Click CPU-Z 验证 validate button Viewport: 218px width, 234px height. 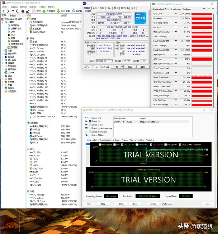(130, 67)
